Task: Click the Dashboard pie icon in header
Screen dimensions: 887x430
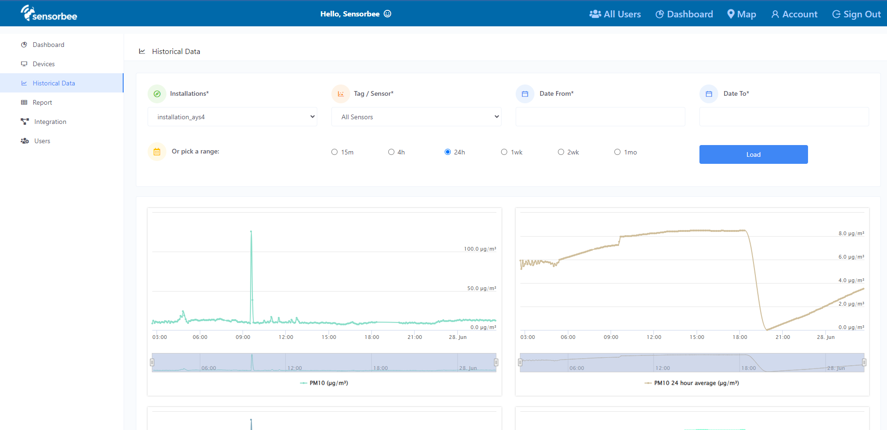Action: (x=659, y=14)
